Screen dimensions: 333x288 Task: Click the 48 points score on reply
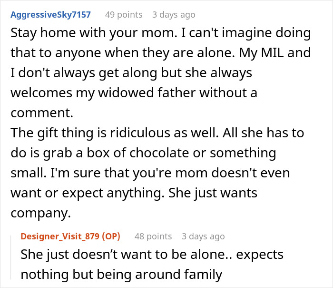coord(153,236)
